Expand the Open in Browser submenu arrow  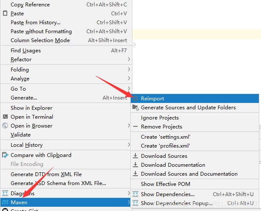coord(129,125)
